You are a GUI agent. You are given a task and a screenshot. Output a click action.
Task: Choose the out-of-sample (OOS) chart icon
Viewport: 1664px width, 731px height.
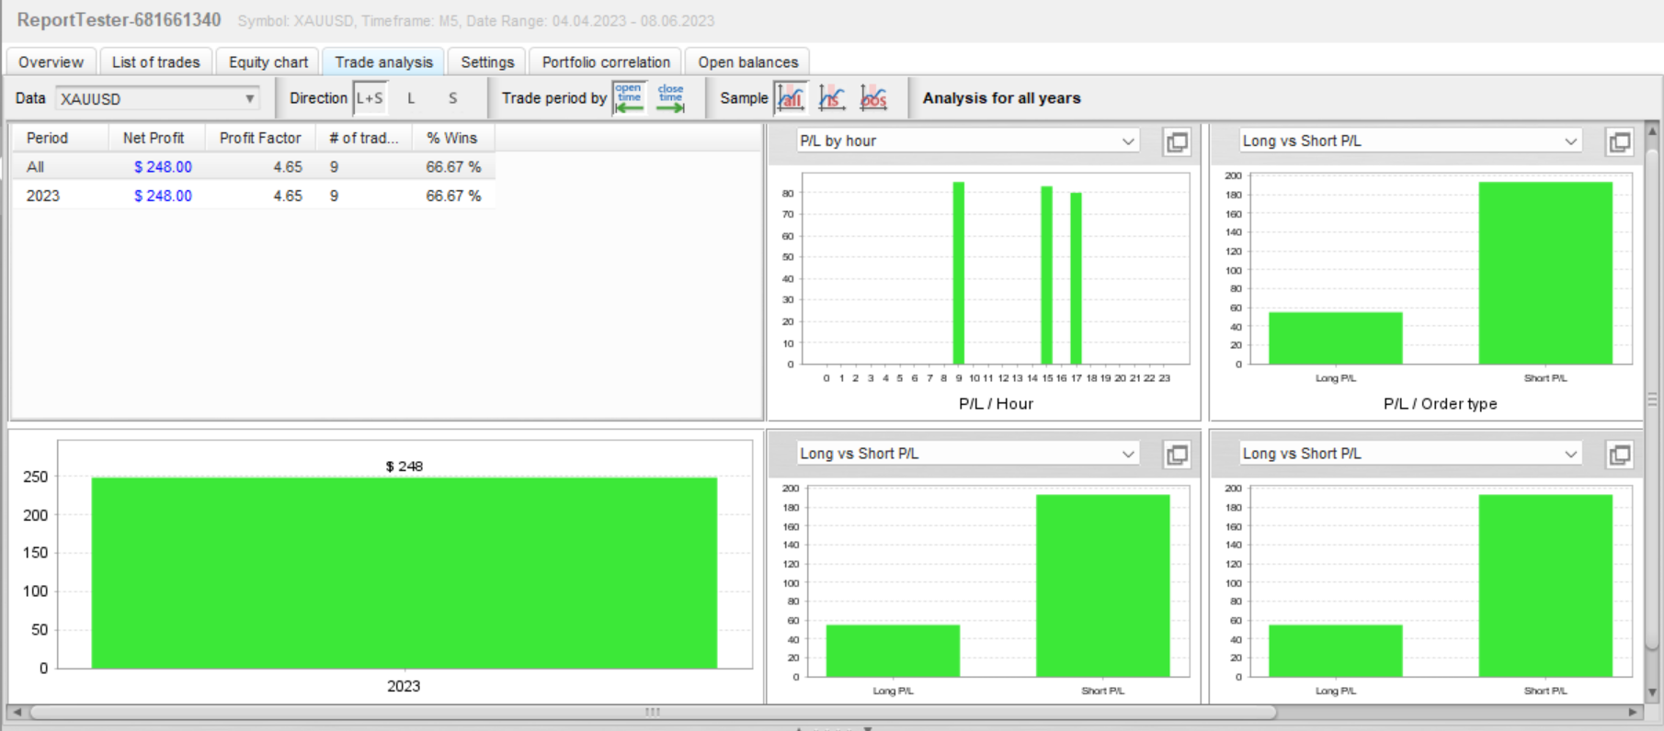873,98
